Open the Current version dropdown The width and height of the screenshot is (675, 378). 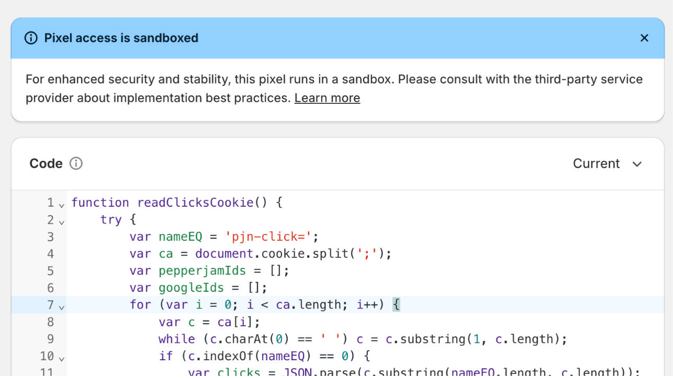coord(607,163)
